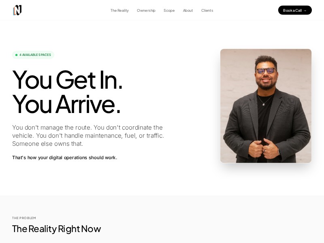Viewport: 324px width, 243px height.
Task: Click the man's clasped hands in photo
Action: coord(264,148)
